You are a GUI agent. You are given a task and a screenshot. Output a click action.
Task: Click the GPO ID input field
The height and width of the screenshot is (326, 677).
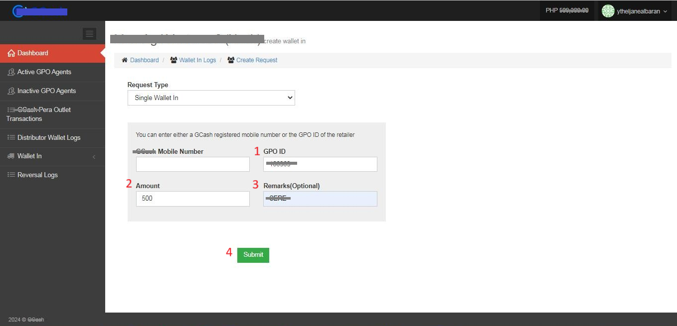tap(320, 164)
